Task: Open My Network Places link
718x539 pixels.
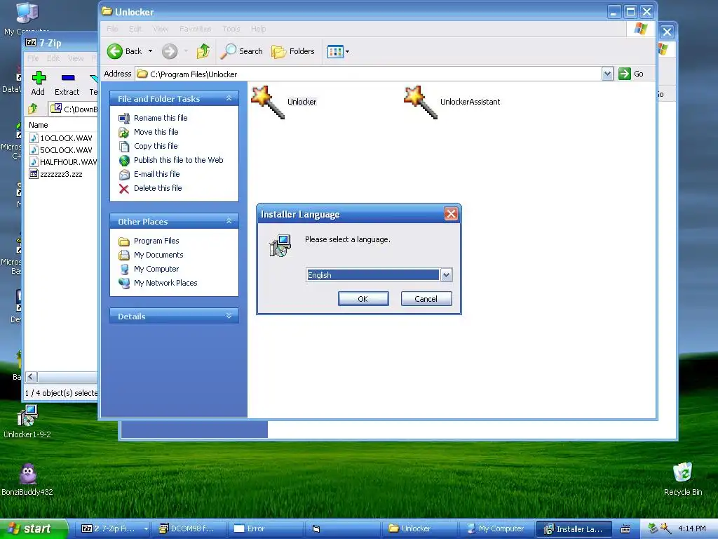Action: [x=165, y=283]
